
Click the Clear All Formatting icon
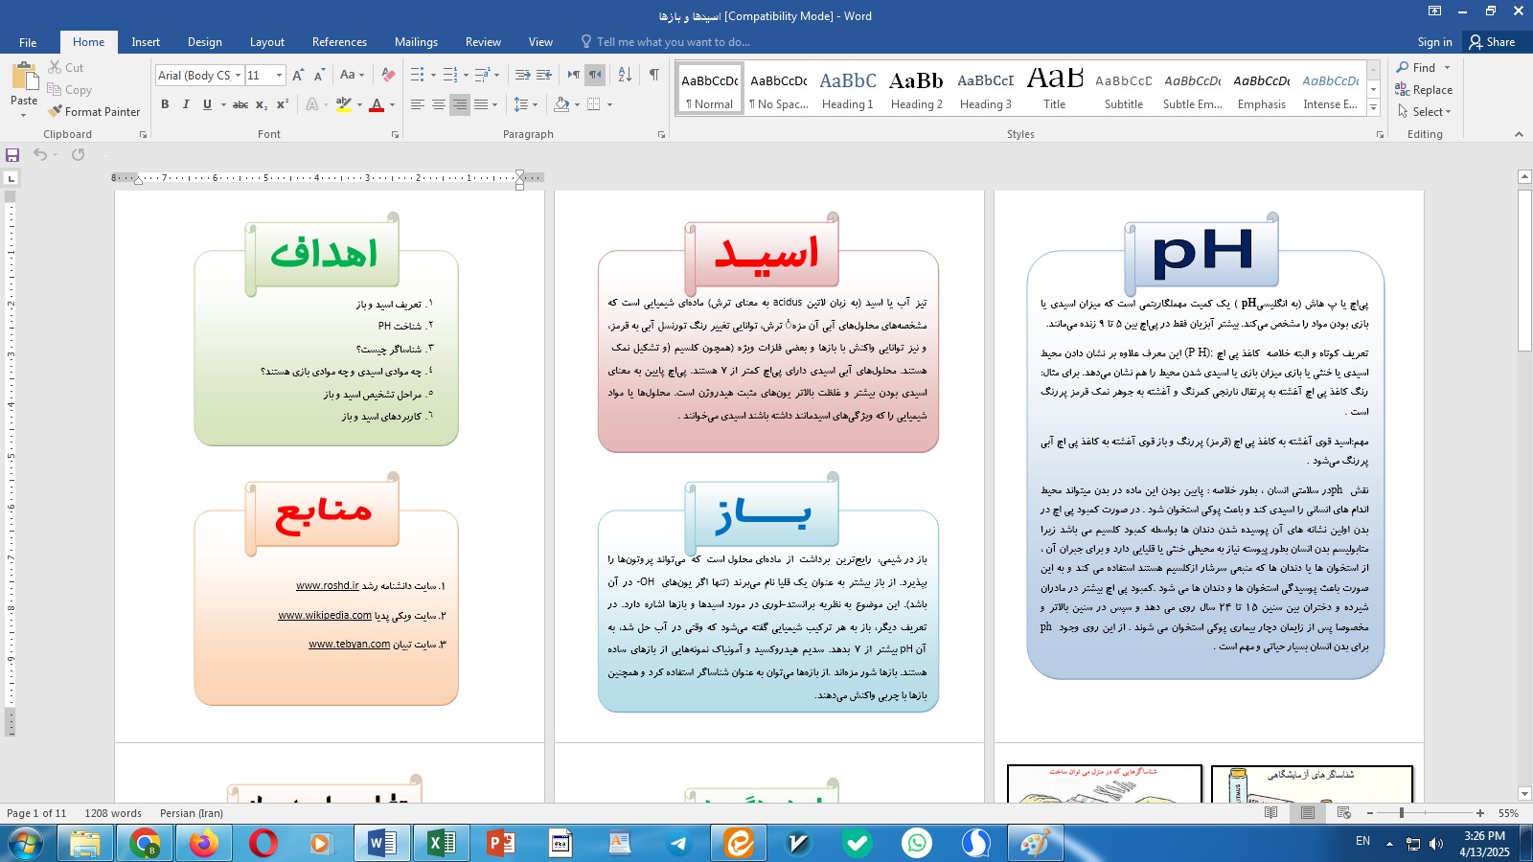tap(388, 75)
